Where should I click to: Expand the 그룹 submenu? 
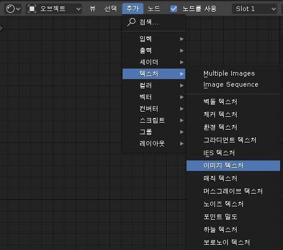154,132
